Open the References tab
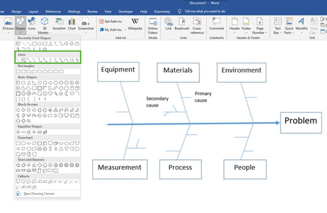The image size is (327, 213). (x=53, y=12)
